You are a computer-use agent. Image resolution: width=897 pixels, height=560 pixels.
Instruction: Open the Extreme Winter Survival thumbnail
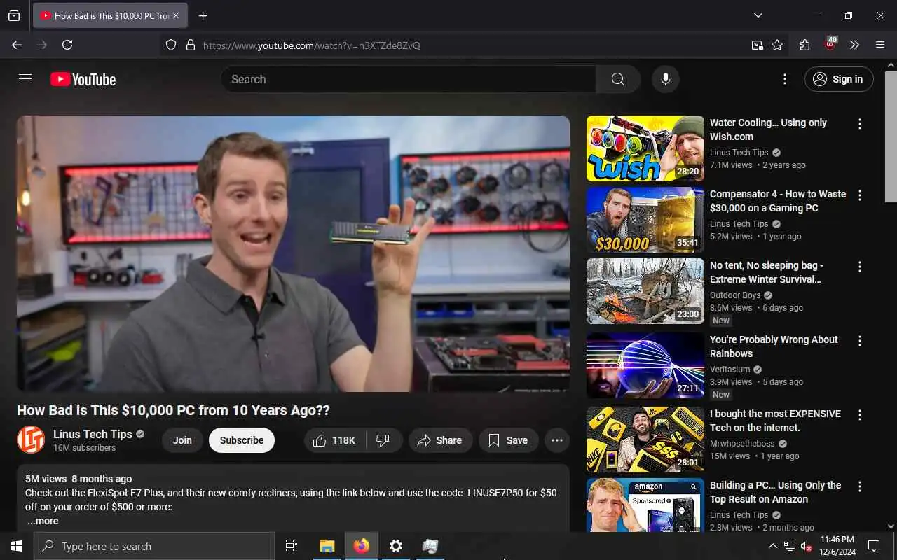coord(645,291)
